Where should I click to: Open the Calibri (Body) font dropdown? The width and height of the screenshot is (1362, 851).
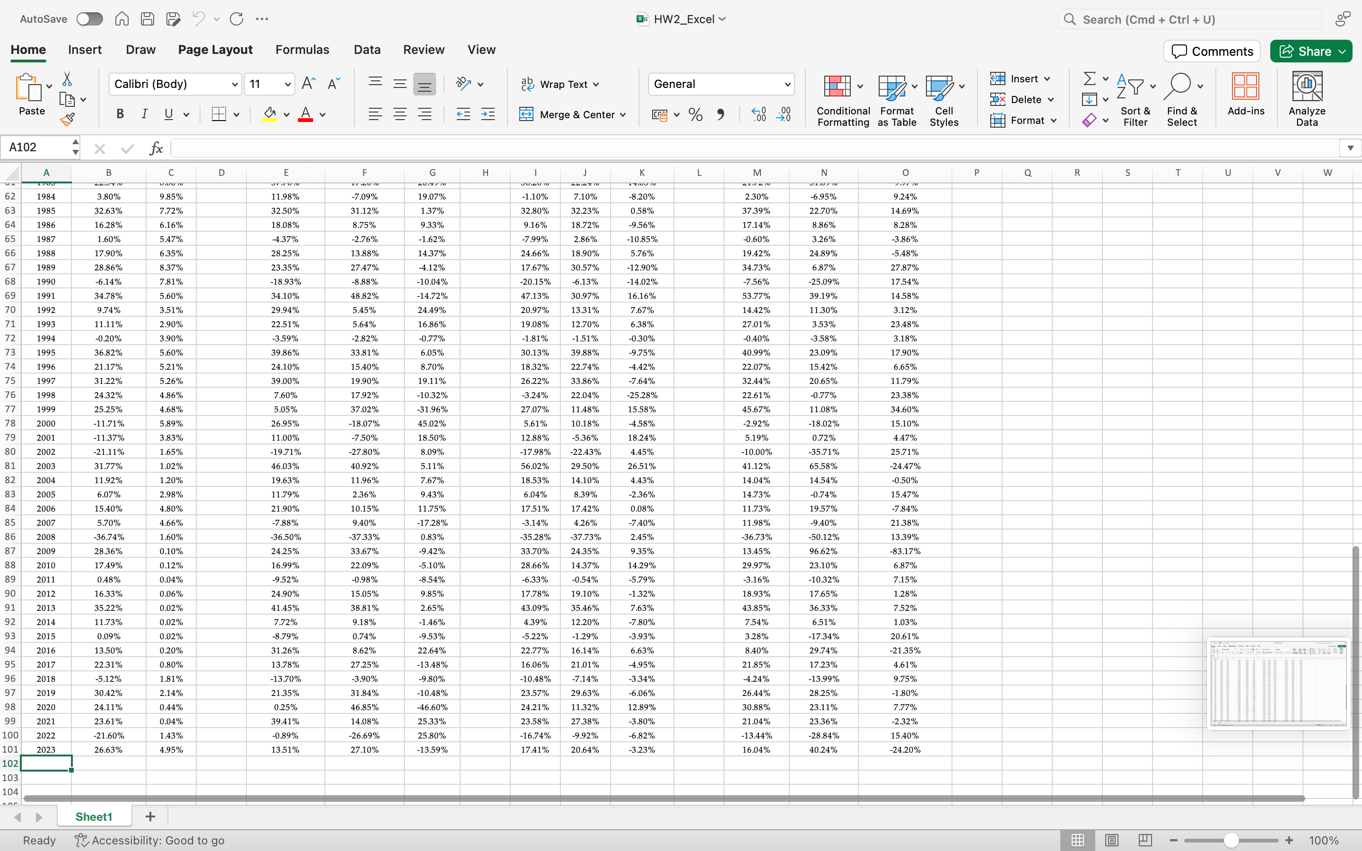pyautogui.click(x=235, y=85)
